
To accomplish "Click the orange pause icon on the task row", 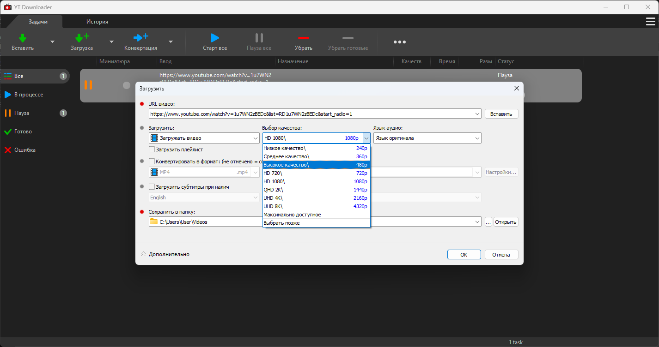I will point(88,85).
